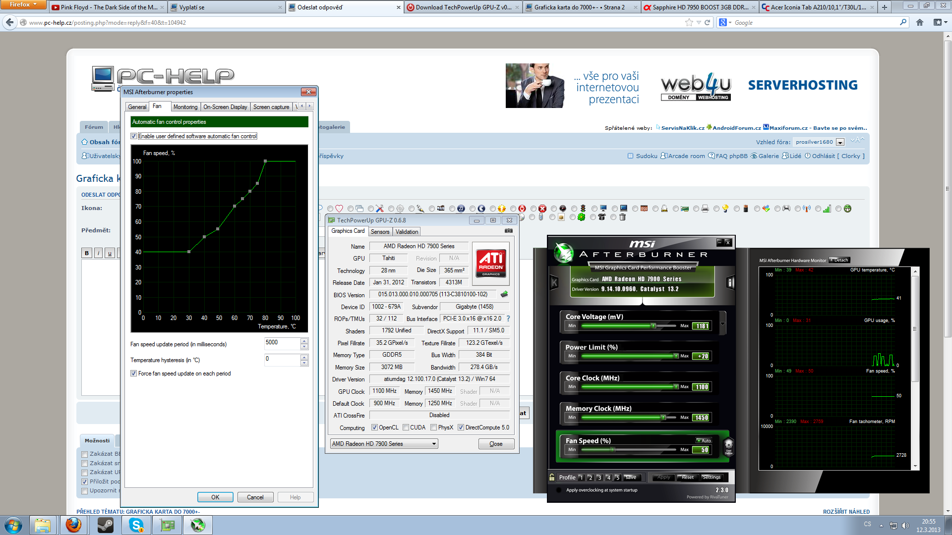Open the Firefox menu button
The image size is (952, 535).
pos(23,4)
